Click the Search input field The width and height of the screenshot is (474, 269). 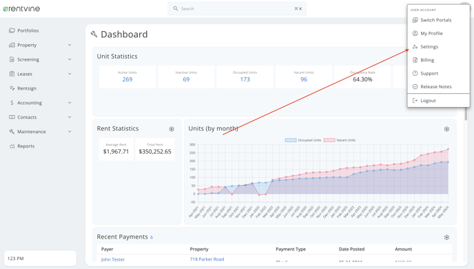click(x=237, y=9)
